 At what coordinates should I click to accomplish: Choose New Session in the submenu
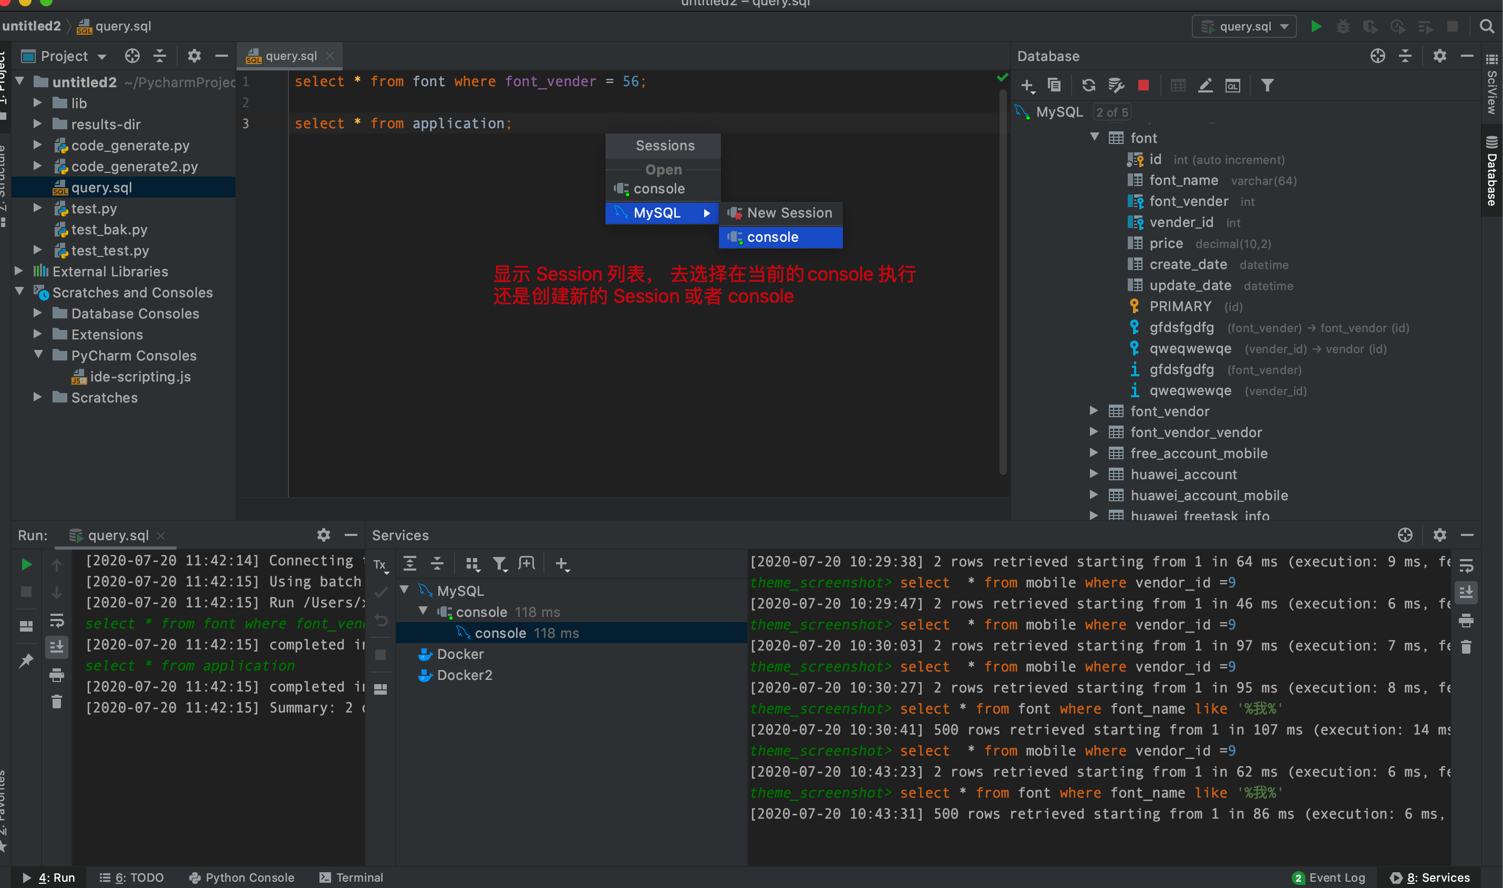pyautogui.click(x=781, y=213)
